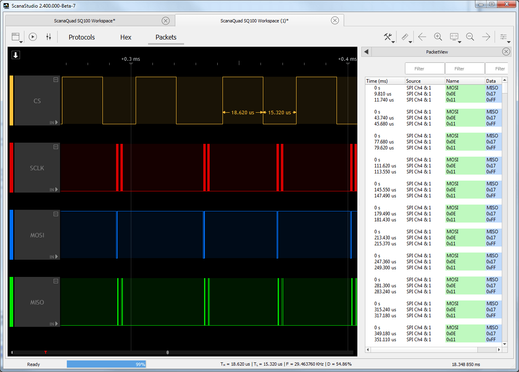Sort by Data column header
The height and width of the screenshot is (372, 519).
[493, 81]
